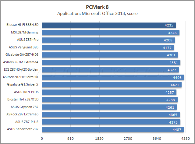This screenshot has height=144, width=195.
Task: Click the MSI Z87M Gaming label
Action: 25,32
